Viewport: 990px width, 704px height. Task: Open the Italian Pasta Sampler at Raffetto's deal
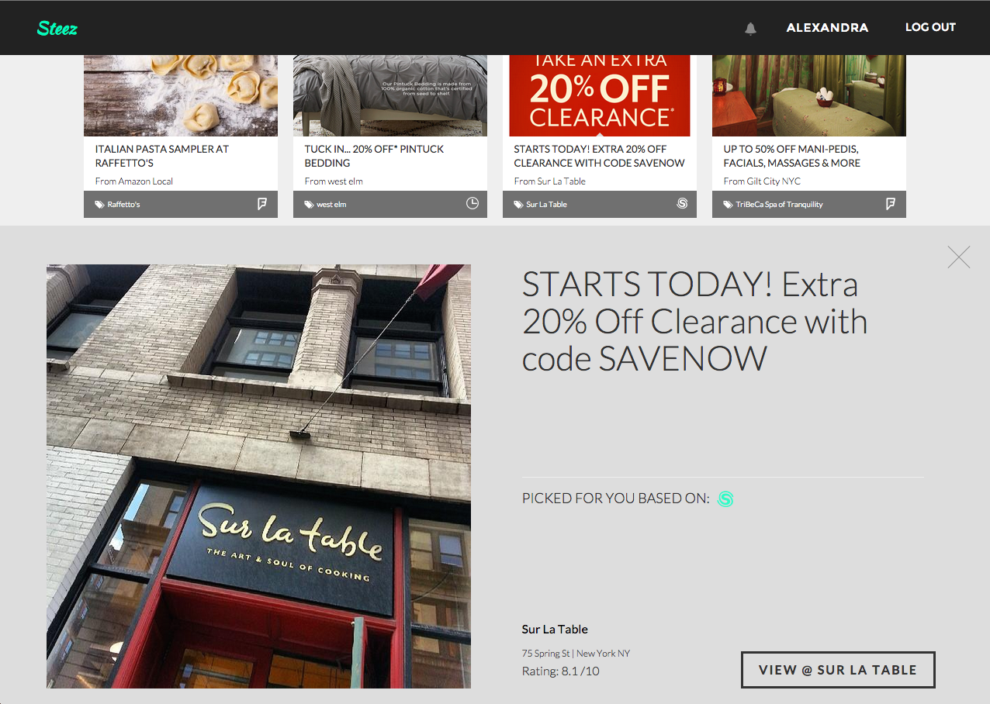click(x=162, y=156)
